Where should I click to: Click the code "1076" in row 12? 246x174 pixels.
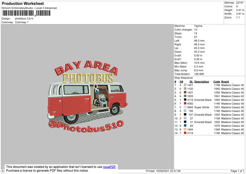click(217, 126)
